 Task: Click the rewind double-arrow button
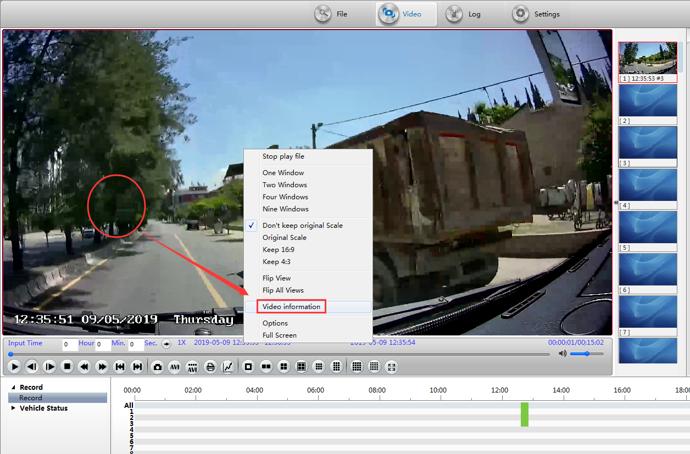84,367
